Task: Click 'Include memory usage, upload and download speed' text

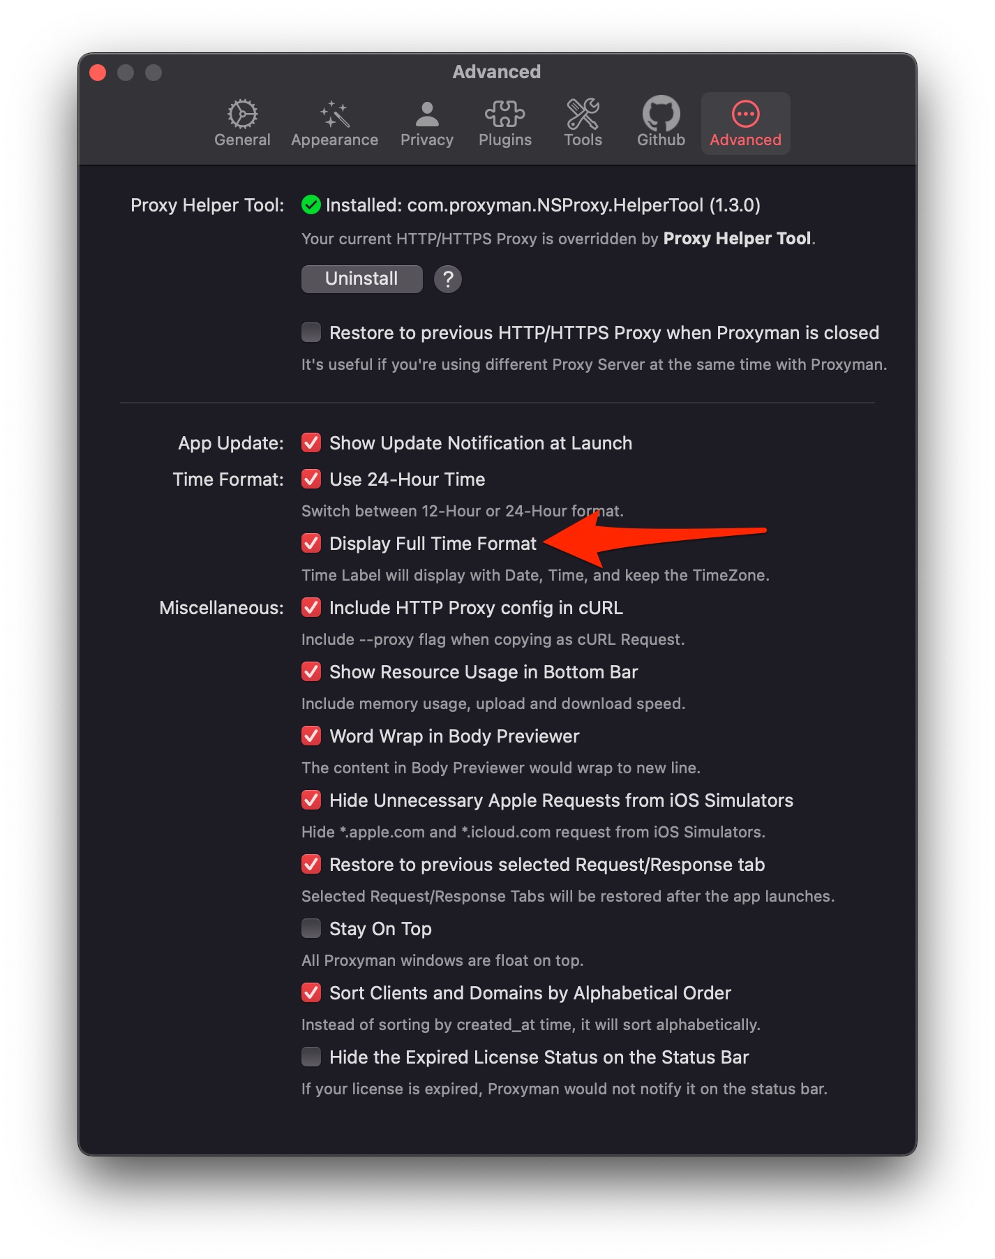Action: coord(493,703)
